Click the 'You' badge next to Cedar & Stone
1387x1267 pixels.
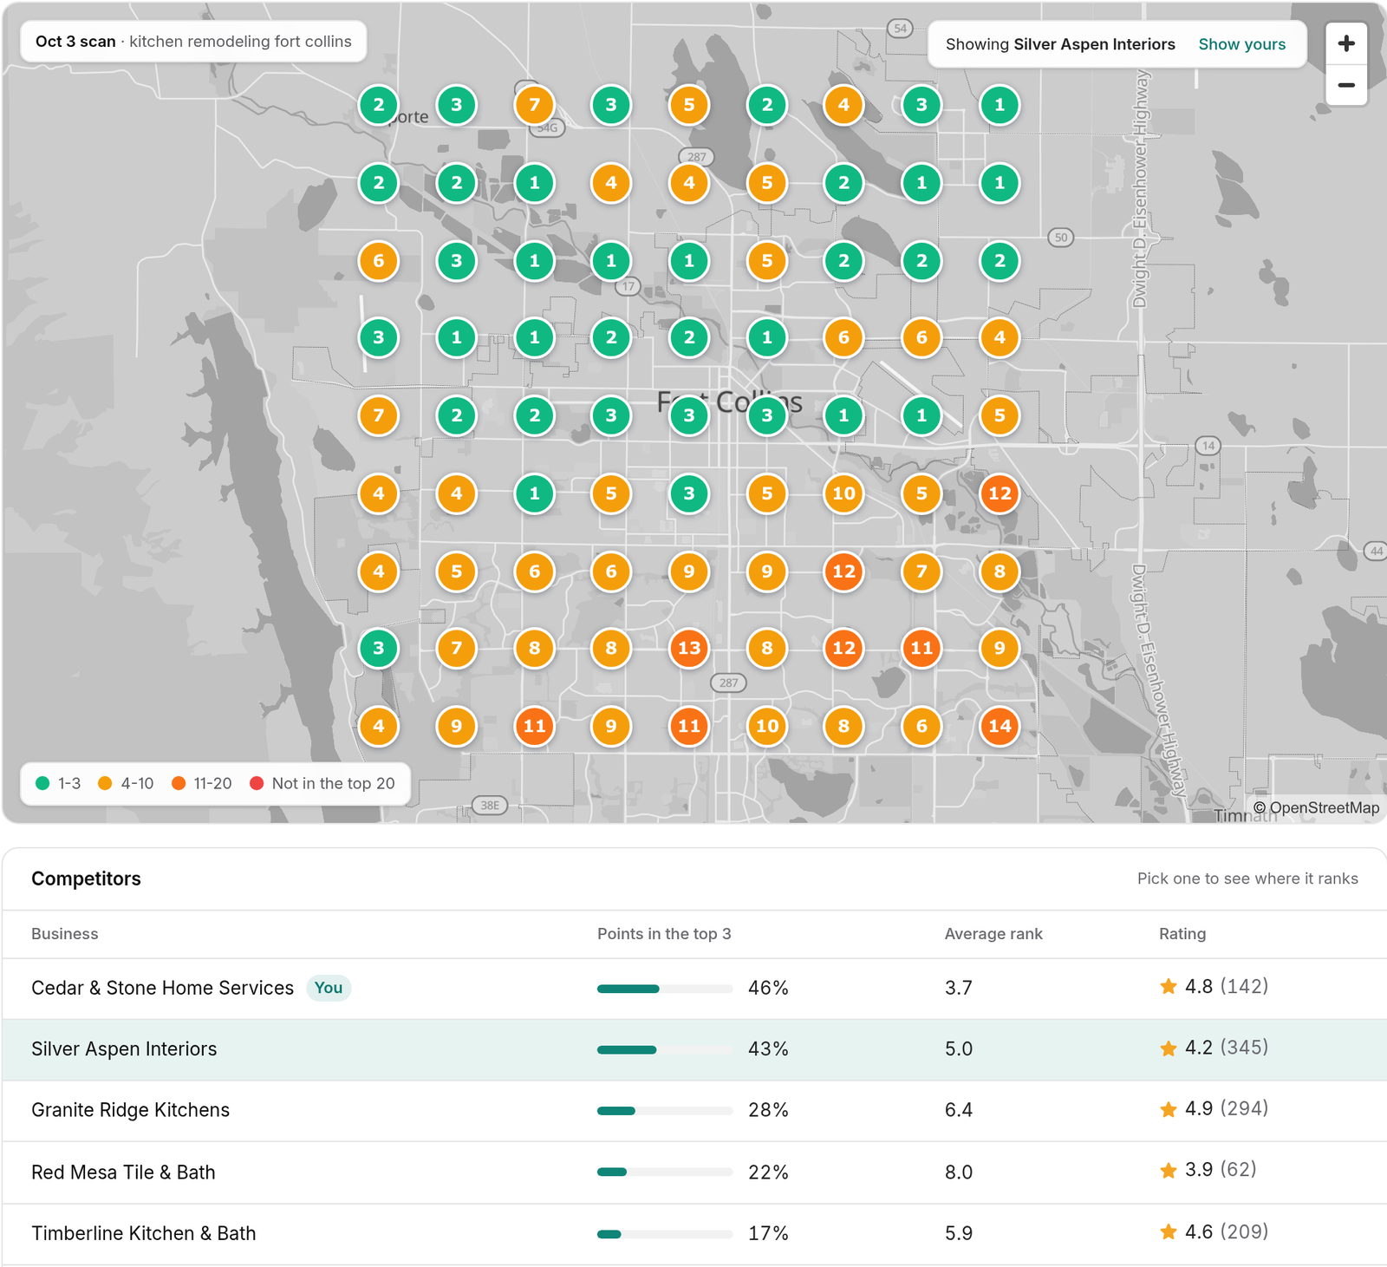[329, 988]
